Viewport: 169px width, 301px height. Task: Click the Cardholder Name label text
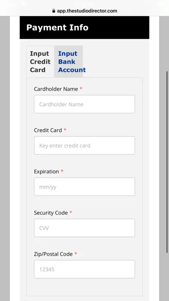click(x=56, y=89)
